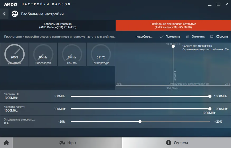Click the Управление энергопотреблением slider handle
The height and width of the screenshot is (148, 231).
[x=140, y=122]
